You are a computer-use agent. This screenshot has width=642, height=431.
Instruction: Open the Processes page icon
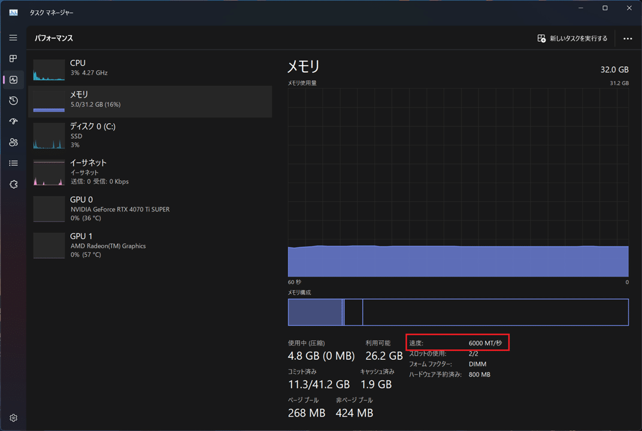(x=13, y=59)
